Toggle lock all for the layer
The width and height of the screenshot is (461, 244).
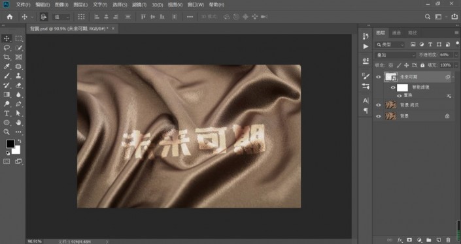point(422,65)
